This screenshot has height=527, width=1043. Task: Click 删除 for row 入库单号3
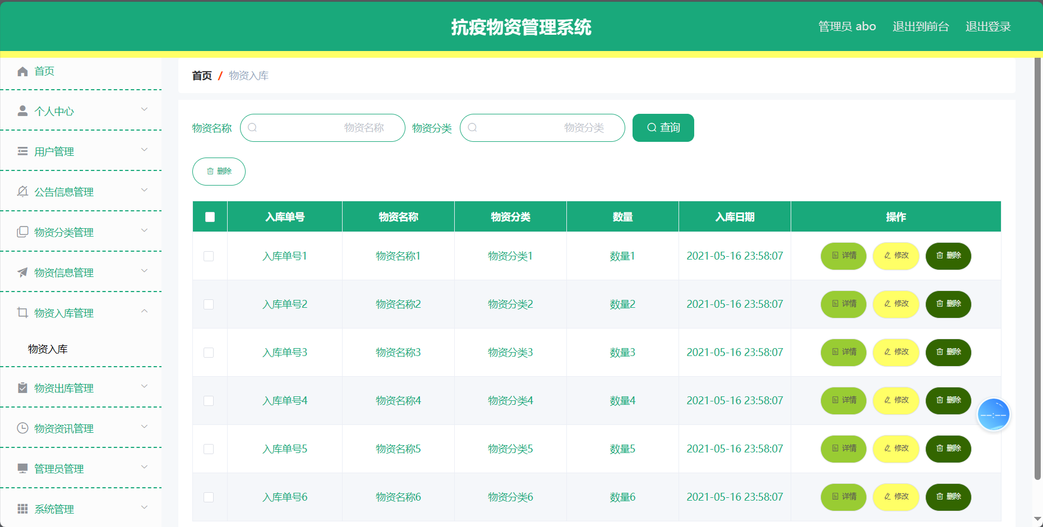click(948, 353)
